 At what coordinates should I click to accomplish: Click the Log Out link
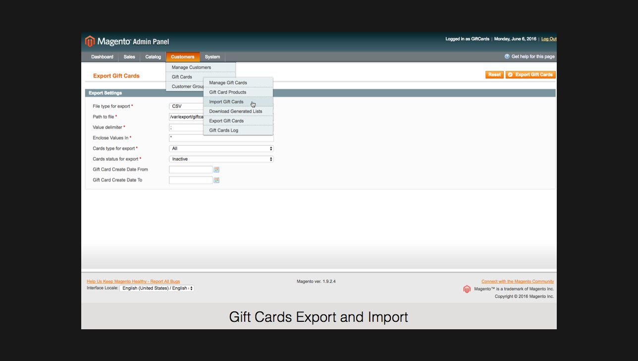(x=548, y=39)
